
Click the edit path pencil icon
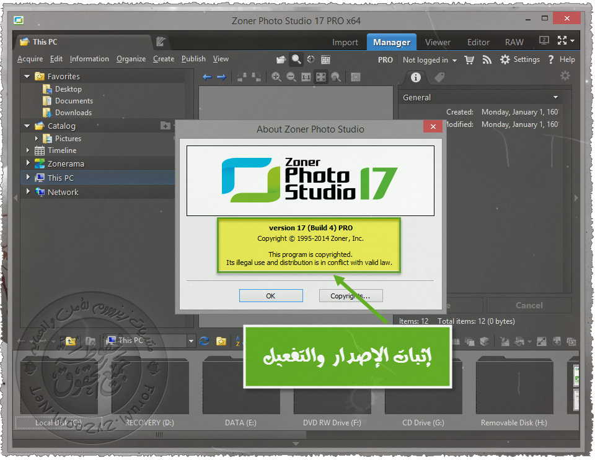click(161, 41)
